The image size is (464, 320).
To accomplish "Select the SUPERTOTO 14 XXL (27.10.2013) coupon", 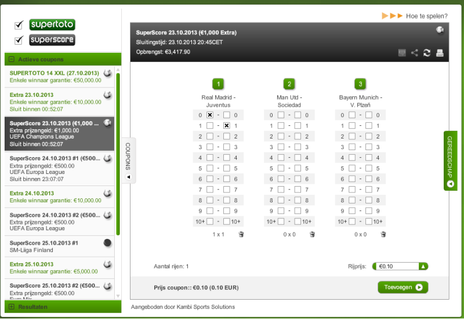I will click(x=59, y=77).
